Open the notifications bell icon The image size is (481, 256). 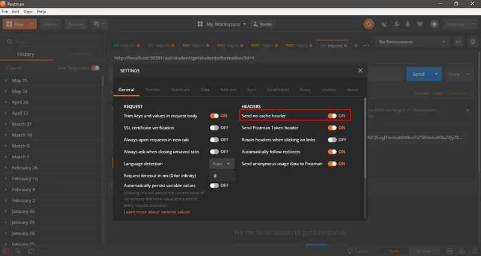coord(408,24)
